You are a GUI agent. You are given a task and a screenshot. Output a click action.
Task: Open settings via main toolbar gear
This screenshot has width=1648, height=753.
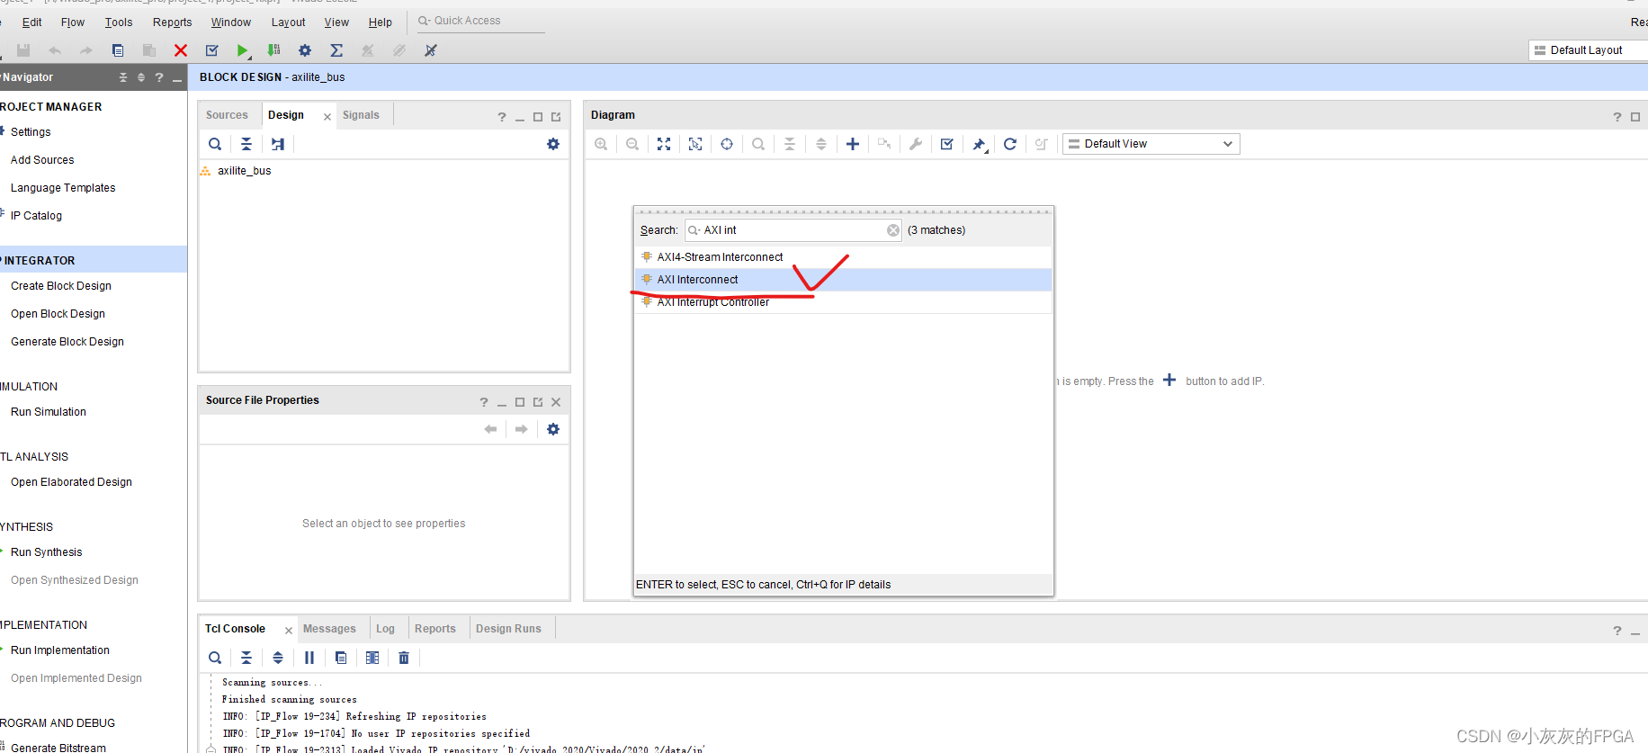click(x=305, y=50)
